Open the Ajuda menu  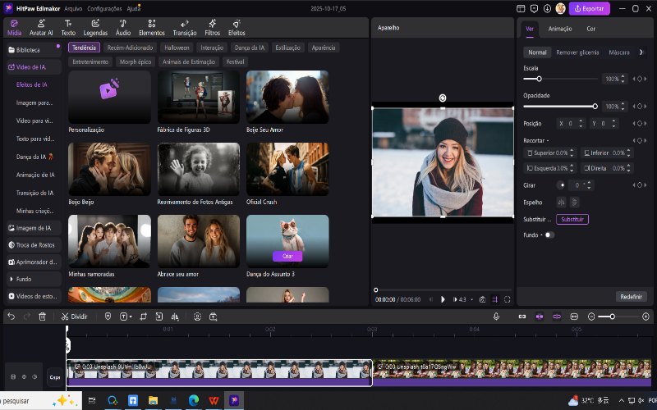(x=134, y=8)
